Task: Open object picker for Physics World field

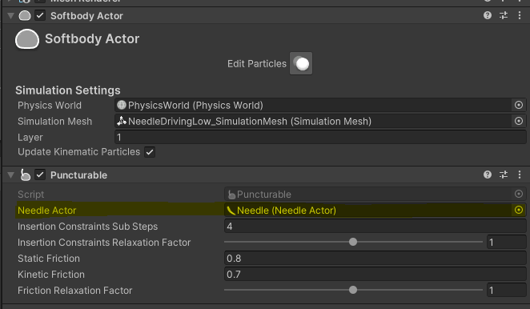Action: [519, 105]
